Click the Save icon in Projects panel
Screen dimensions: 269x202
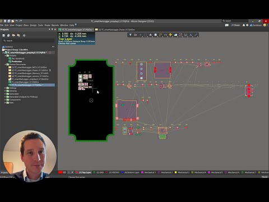pyautogui.click(x=3, y=35)
